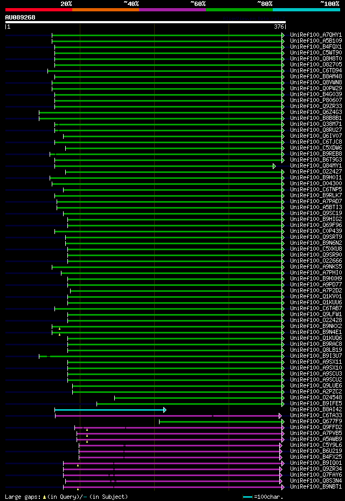Open the UniRef100_B9HXH9 hit link
345x501 pixels.
[x=316, y=279]
